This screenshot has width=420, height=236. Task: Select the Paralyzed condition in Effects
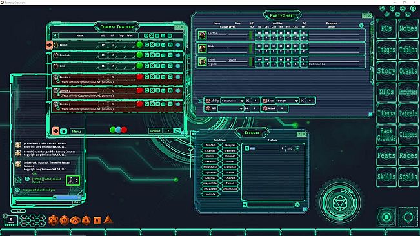(x=230, y=145)
